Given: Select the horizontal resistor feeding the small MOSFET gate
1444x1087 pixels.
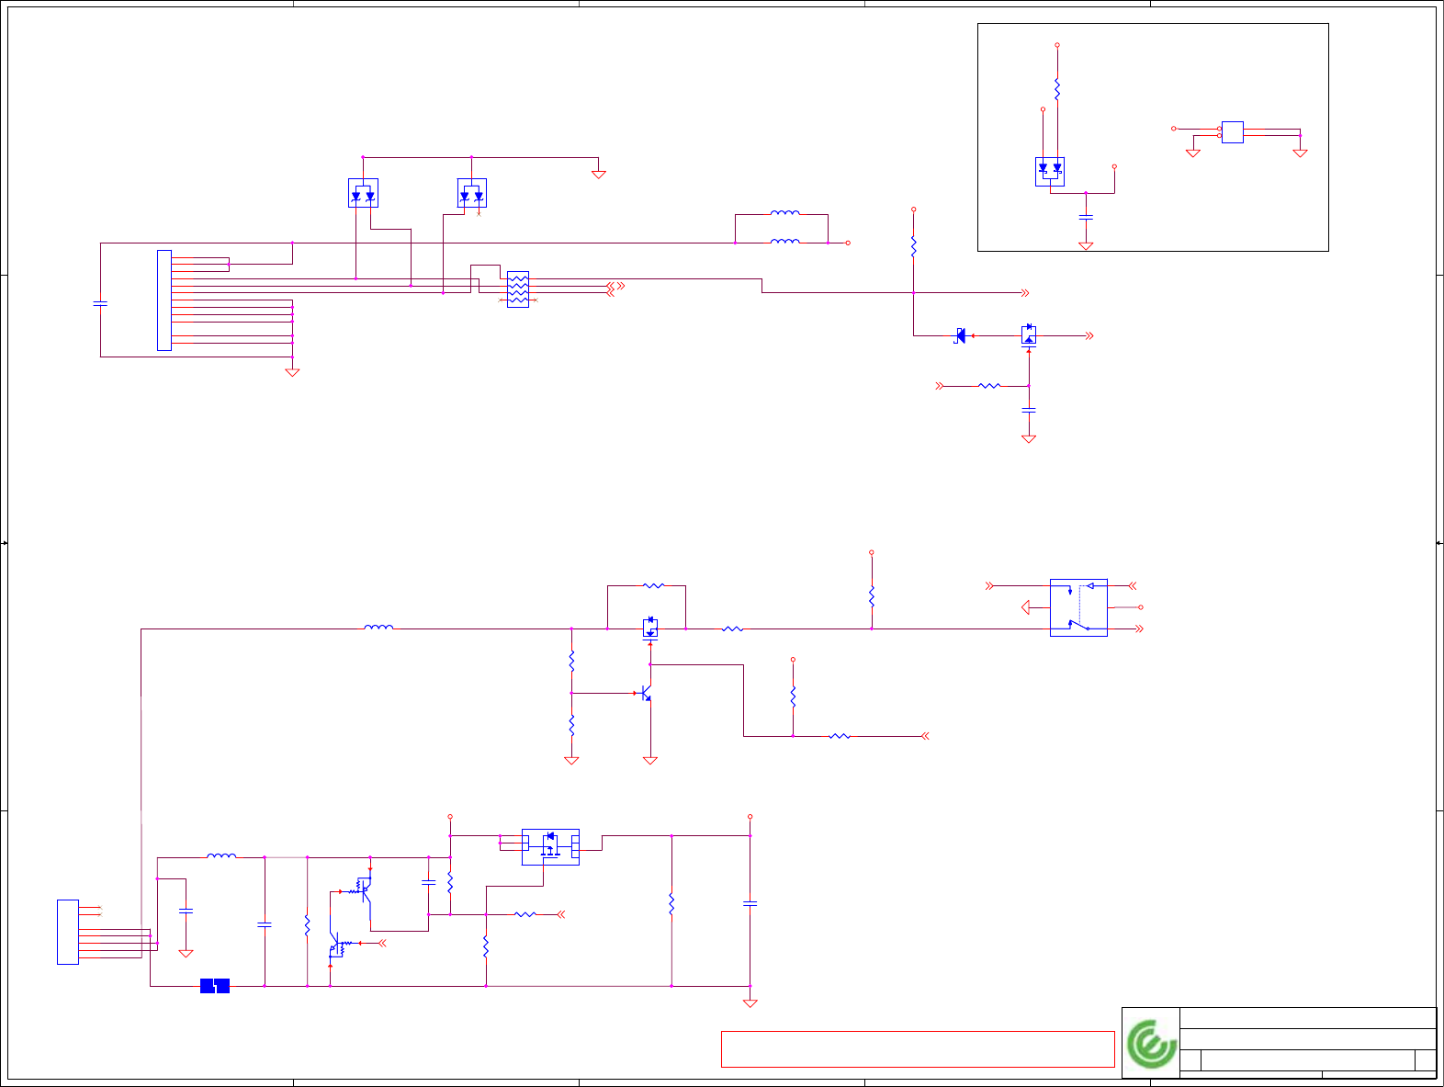Looking at the screenshot, I should coord(989,386).
